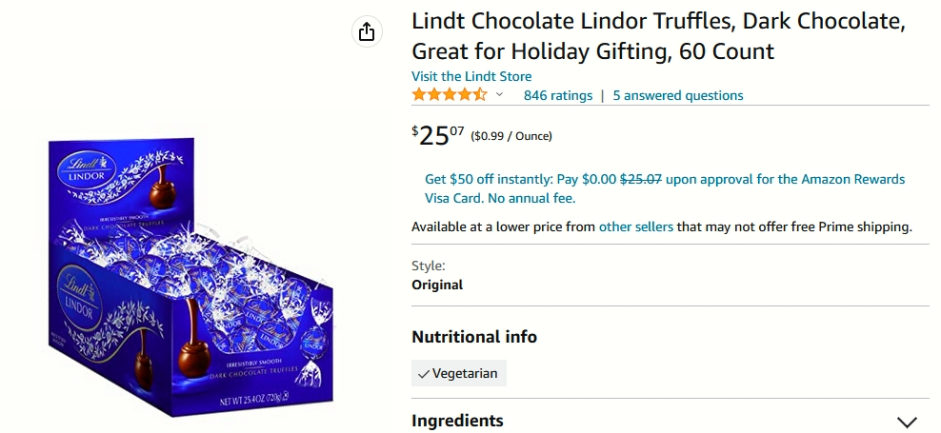Expand the Ingredients heading
This screenshot has width=941, height=433.
(x=457, y=421)
